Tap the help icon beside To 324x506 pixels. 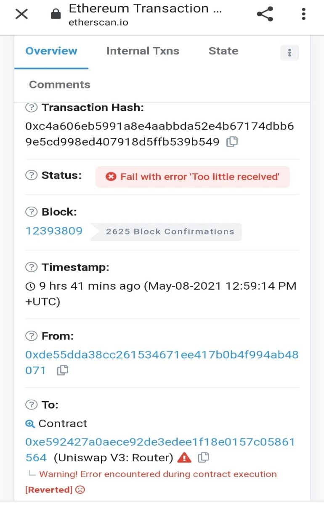coord(31,405)
